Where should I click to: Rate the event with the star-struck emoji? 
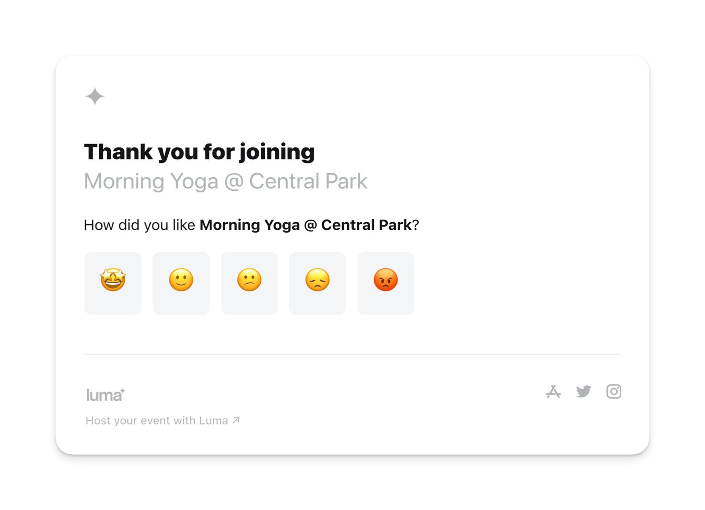click(x=113, y=283)
